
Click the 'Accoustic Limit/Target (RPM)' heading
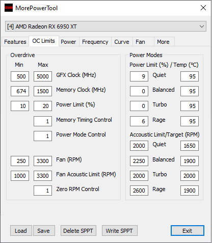(x=165, y=134)
